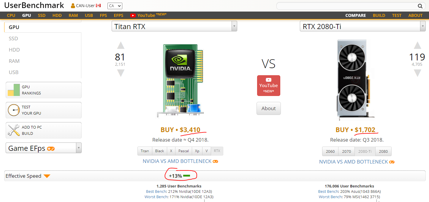Image resolution: width=429 pixels, height=202 pixels.
Task: Open GPU Rankings bar chart icon
Action: (14, 90)
